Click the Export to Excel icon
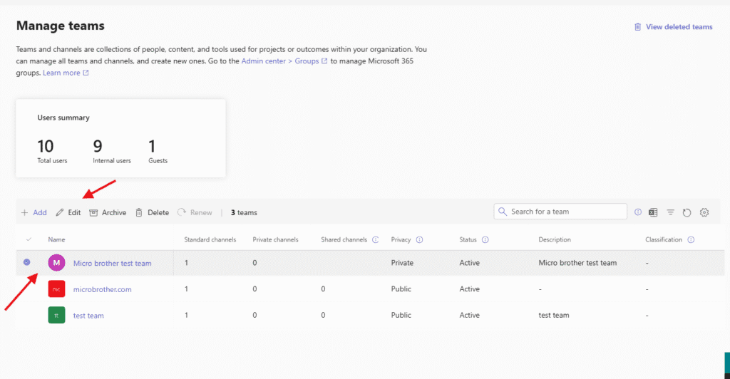This screenshot has height=379, width=730. [654, 212]
